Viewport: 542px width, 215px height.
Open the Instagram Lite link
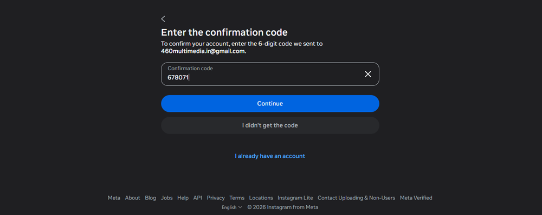click(295, 198)
